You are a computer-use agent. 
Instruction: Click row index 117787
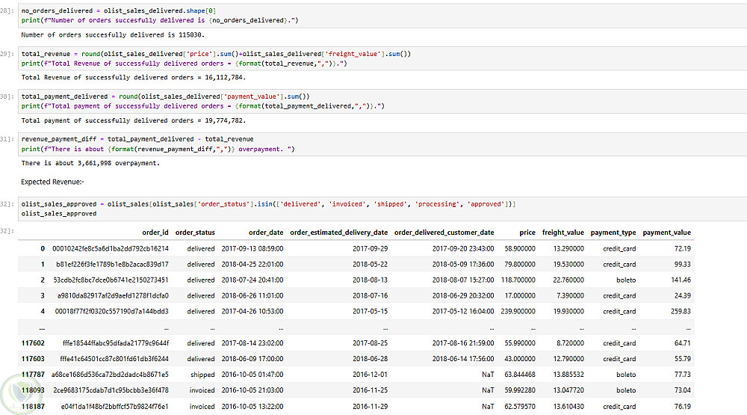pos(33,375)
